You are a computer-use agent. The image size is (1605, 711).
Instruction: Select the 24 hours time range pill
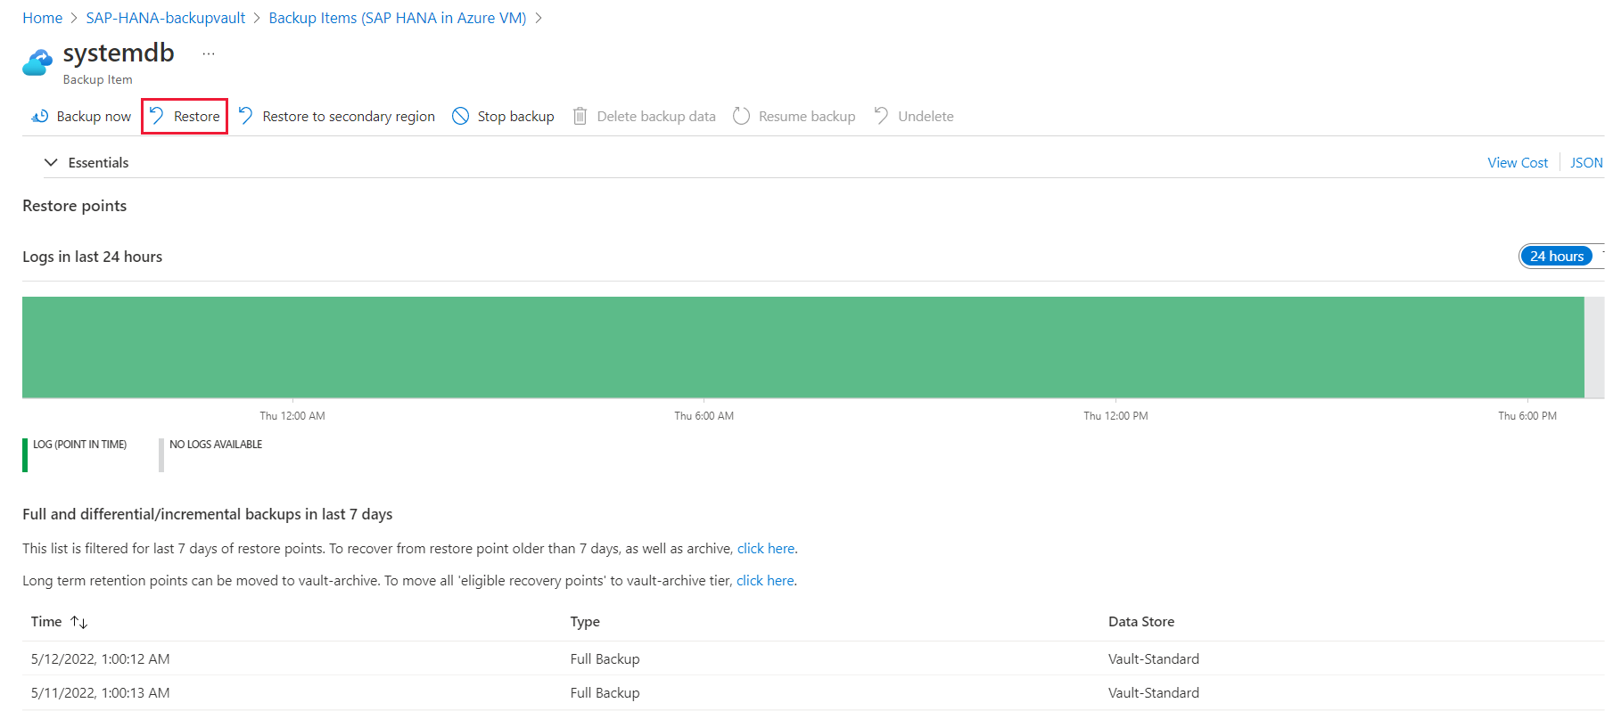(1557, 256)
